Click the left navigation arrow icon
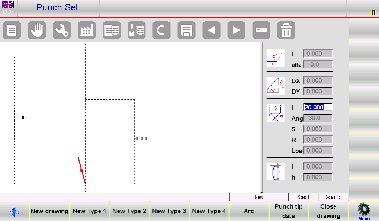The width and height of the screenshot is (379, 221). point(211,30)
